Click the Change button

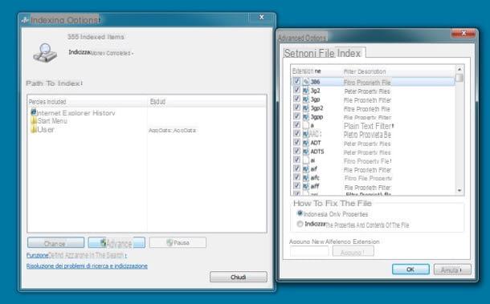click(55, 243)
